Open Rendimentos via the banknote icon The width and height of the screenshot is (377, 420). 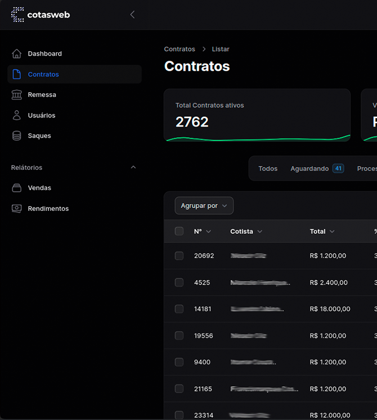pos(17,209)
